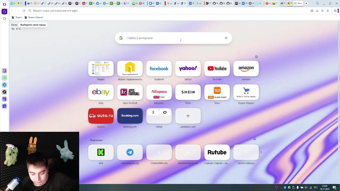Open the Яндекс Недвижимость speed dial tile

pyautogui.click(x=130, y=68)
